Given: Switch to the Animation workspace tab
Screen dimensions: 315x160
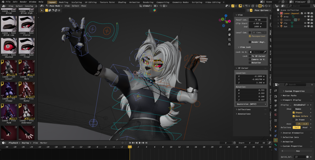Looking at the screenshot, I should pos(134,2).
